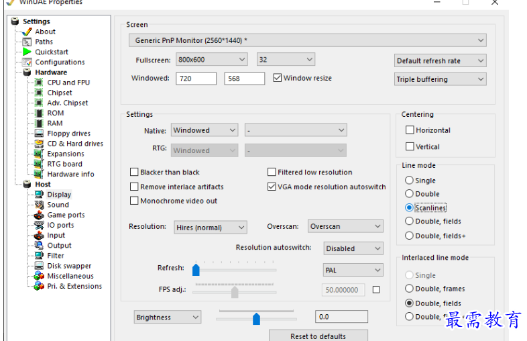This screenshot has width=527, height=341.
Task: Click the CPU and FPU chip icon
Action: pos(39,83)
